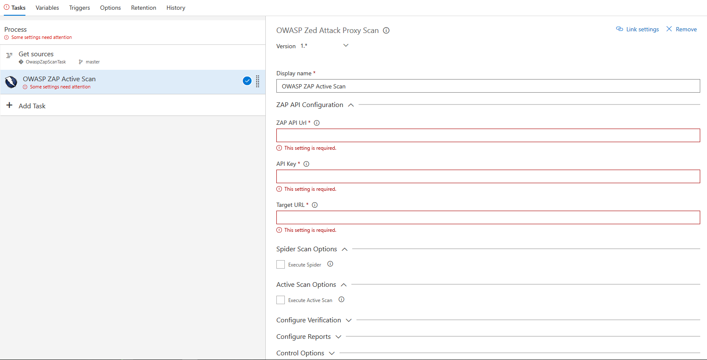This screenshot has height=360, width=707.
Task: Click the OwaspZapScanTask repository icon
Action: pyautogui.click(x=21, y=62)
